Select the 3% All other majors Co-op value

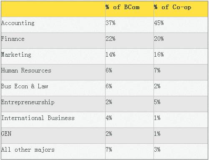[157, 150]
